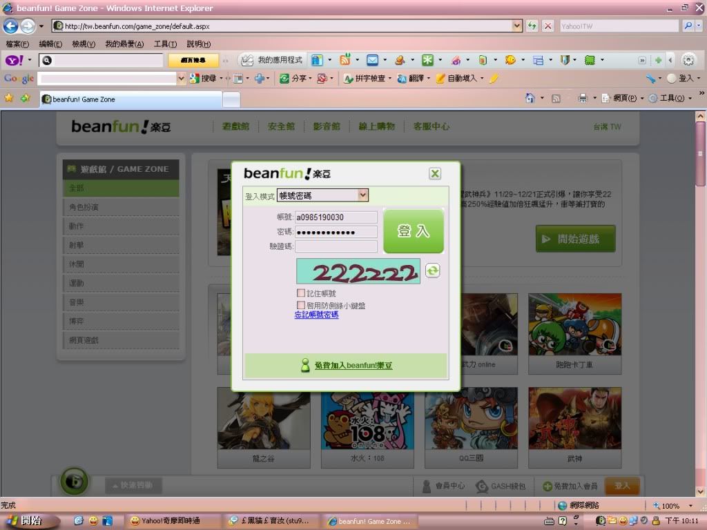Open the IE zoom level dropdown at 100%
Image resolution: width=707 pixels, height=530 pixels.
click(x=690, y=506)
